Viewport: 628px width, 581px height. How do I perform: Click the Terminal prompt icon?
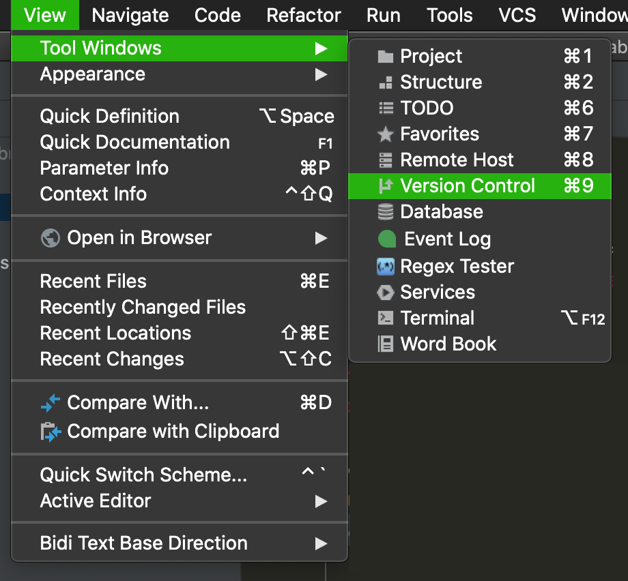[386, 318]
